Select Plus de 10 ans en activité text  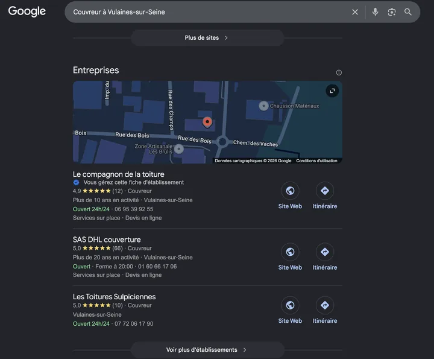point(105,200)
